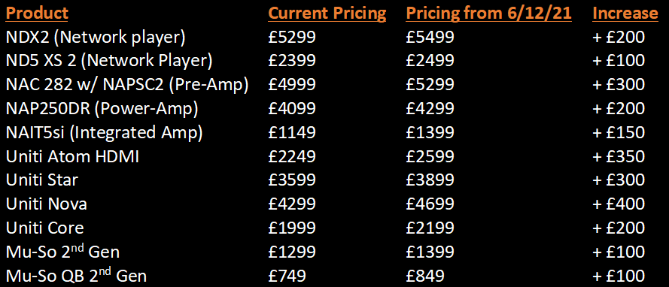This screenshot has height=287, width=669.
Task: Click the NAP250DR (Power-Amp) product name
Action: 102,109
